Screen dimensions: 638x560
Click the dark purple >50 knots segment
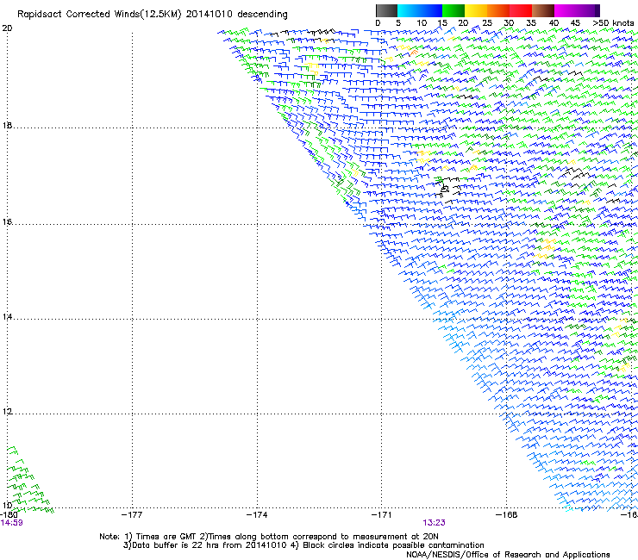point(597,10)
